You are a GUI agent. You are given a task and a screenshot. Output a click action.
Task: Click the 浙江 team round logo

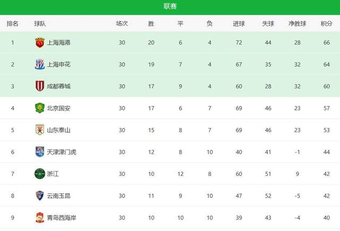point(40,174)
